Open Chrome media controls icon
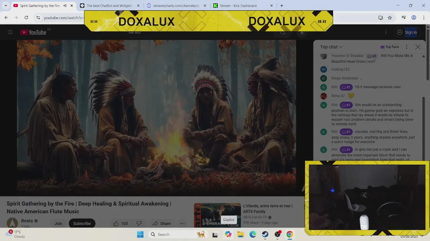 pyautogui.click(x=404, y=18)
